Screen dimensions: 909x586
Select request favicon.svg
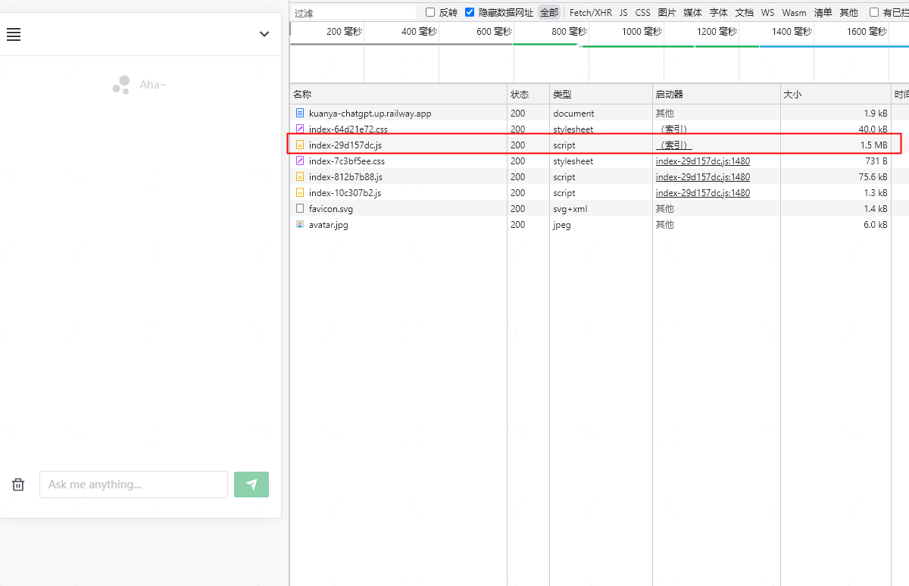click(331, 209)
